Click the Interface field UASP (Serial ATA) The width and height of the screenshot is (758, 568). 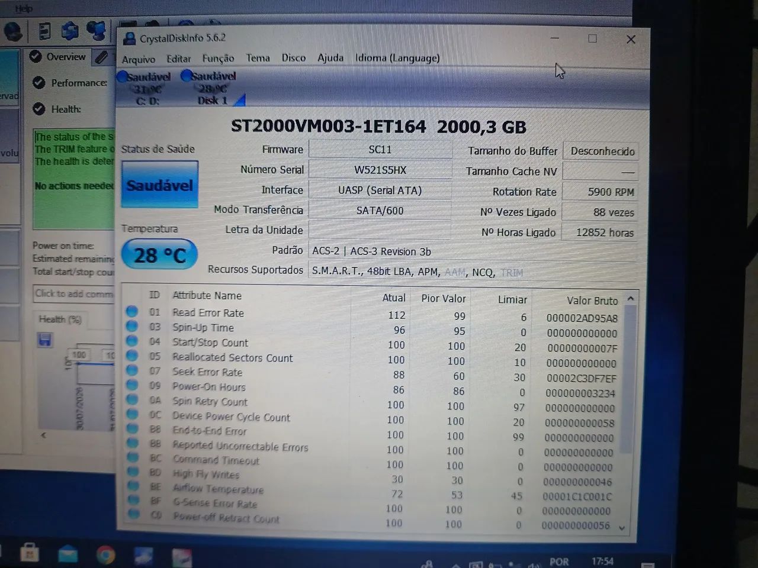pos(380,190)
